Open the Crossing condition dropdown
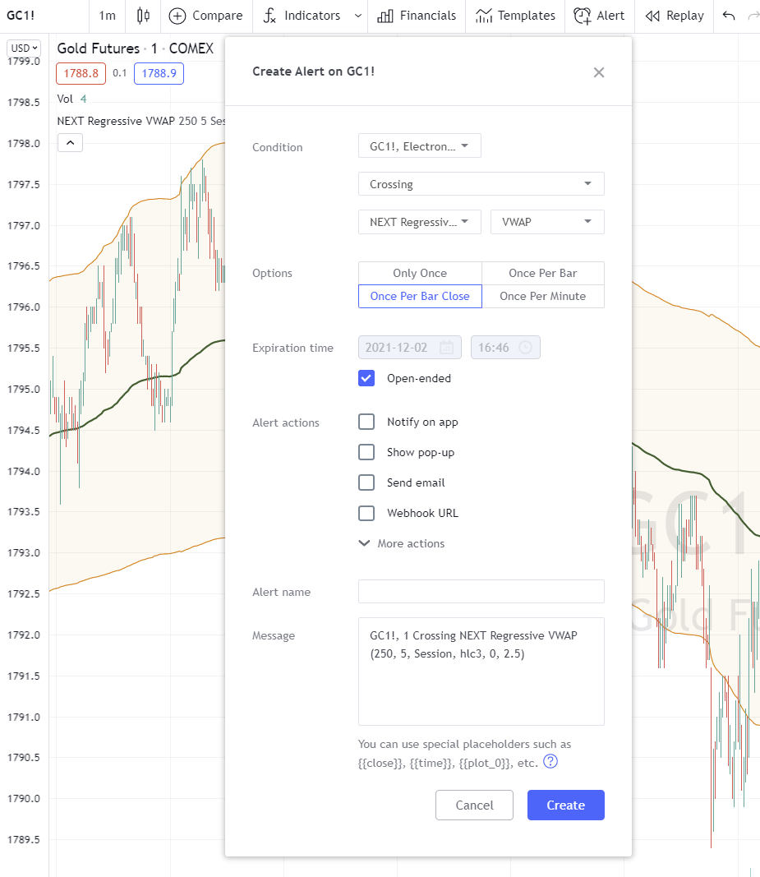Screen dimensions: 760x877 pos(481,184)
